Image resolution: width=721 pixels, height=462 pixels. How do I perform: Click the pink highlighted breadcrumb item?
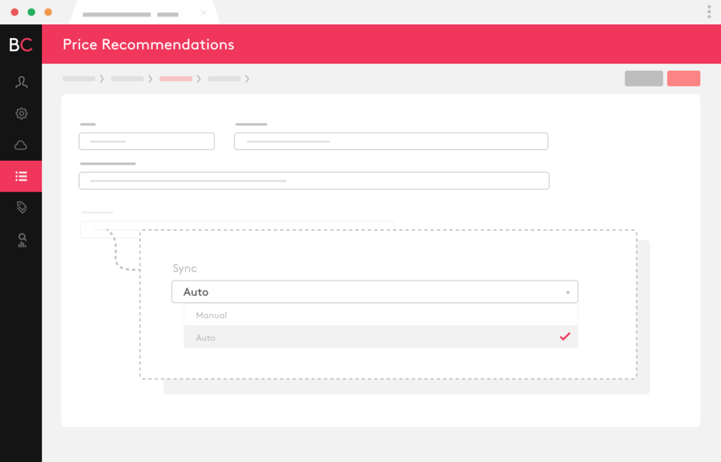pos(176,79)
